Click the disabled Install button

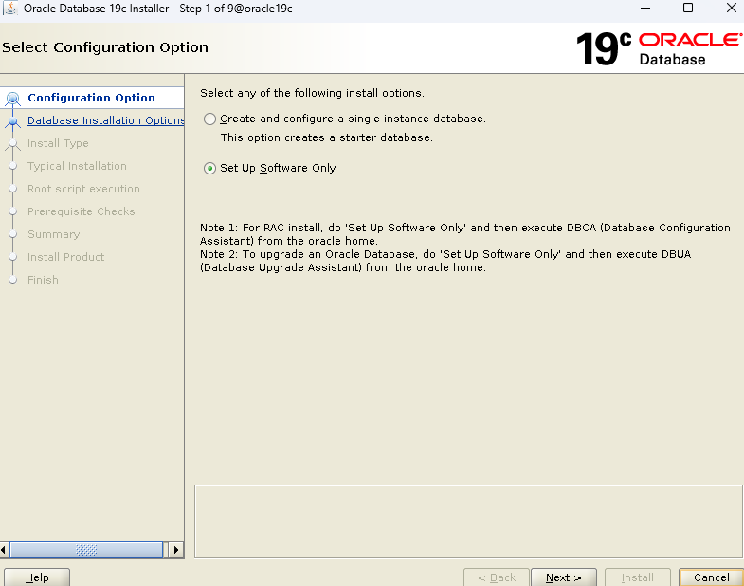[637, 577]
